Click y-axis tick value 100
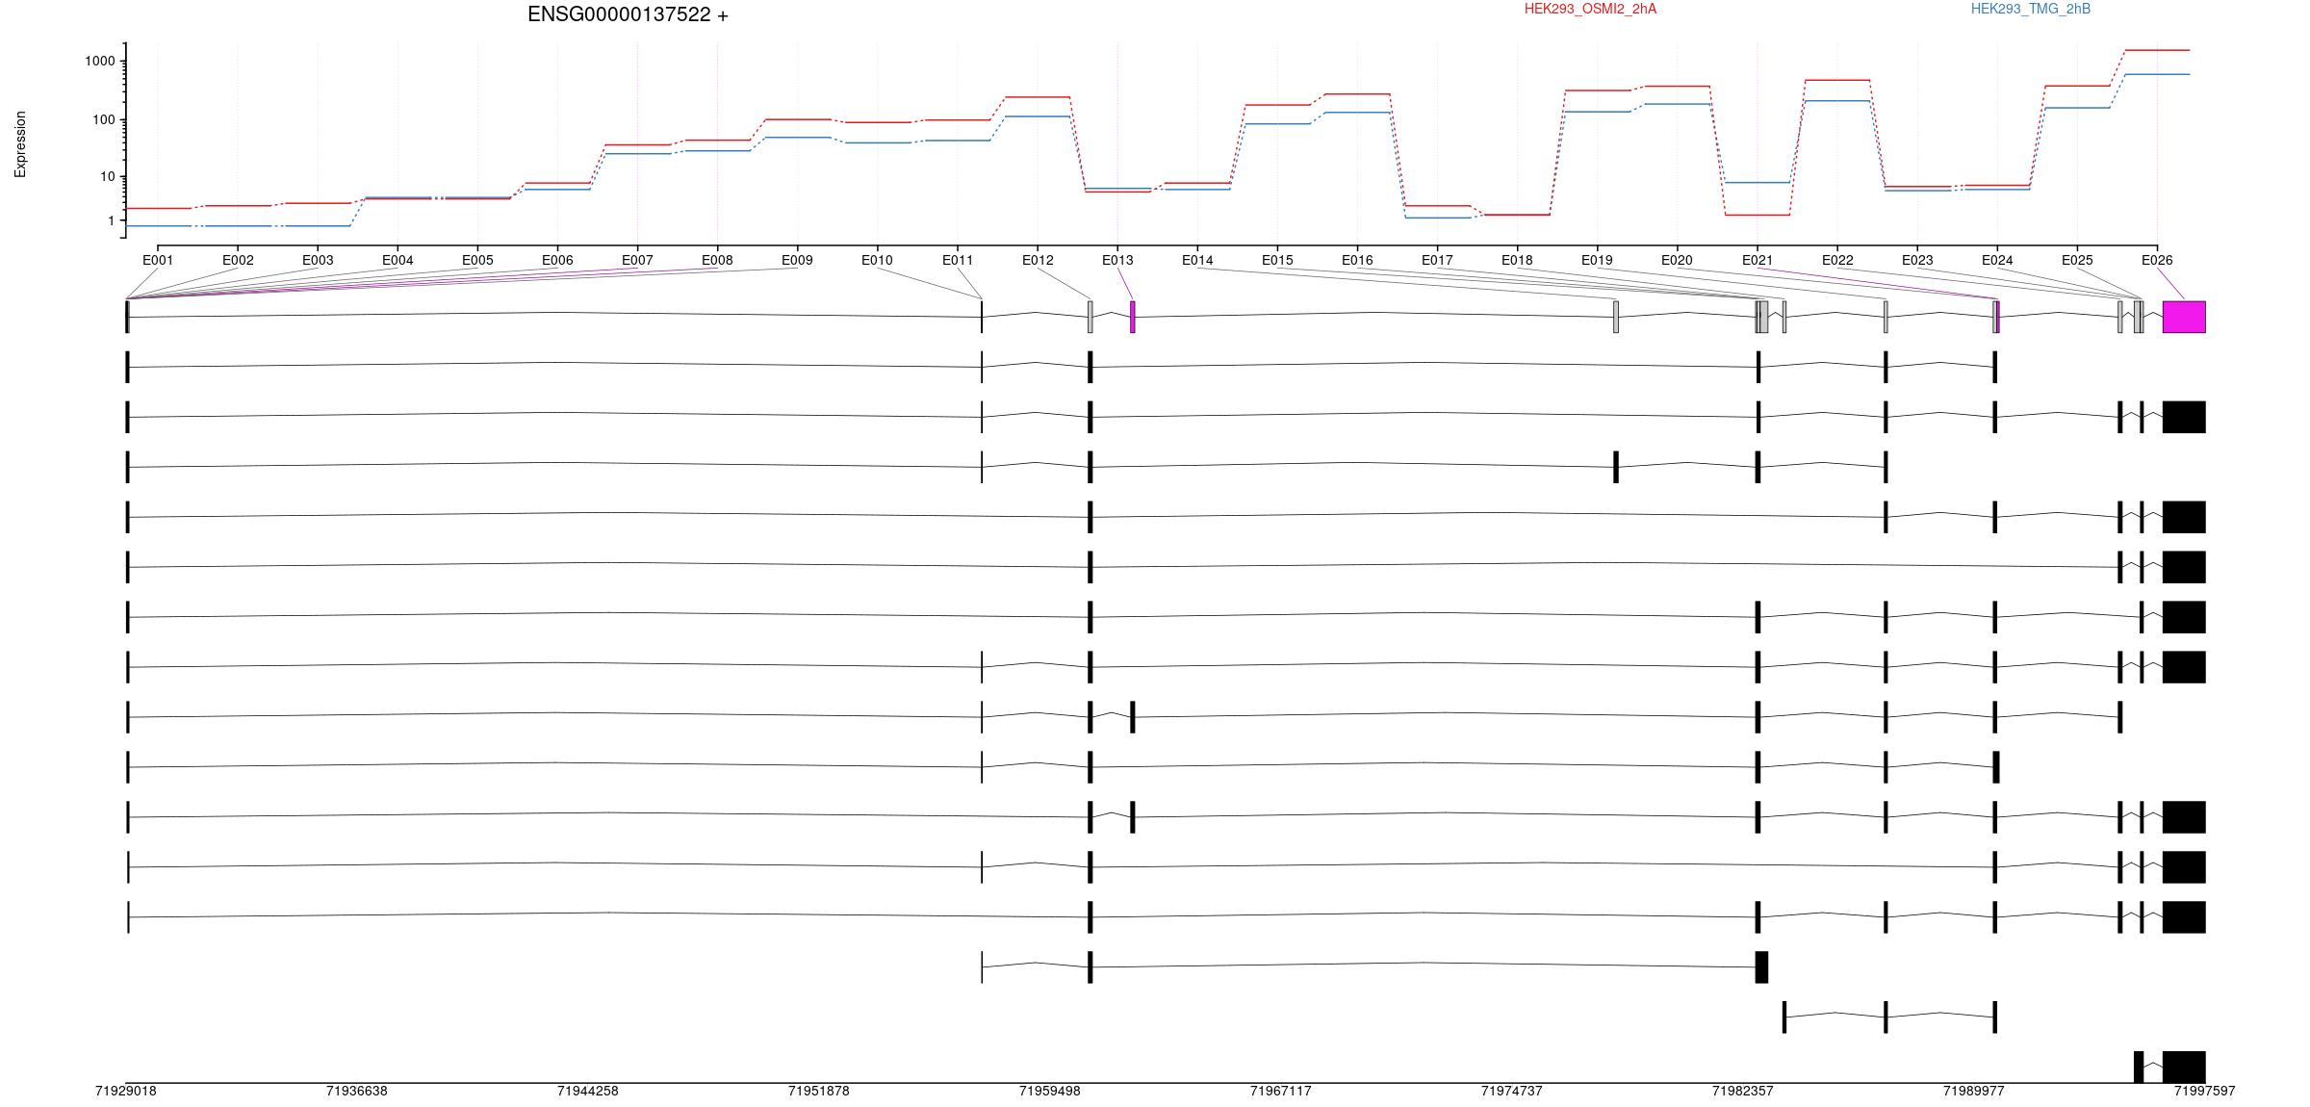 click(x=103, y=120)
